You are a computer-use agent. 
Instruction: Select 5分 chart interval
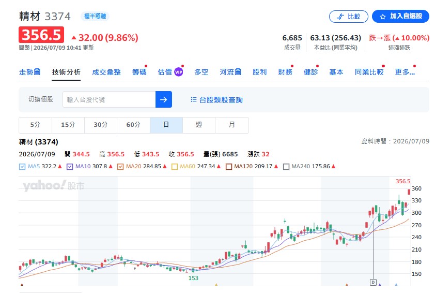tap(35, 125)
